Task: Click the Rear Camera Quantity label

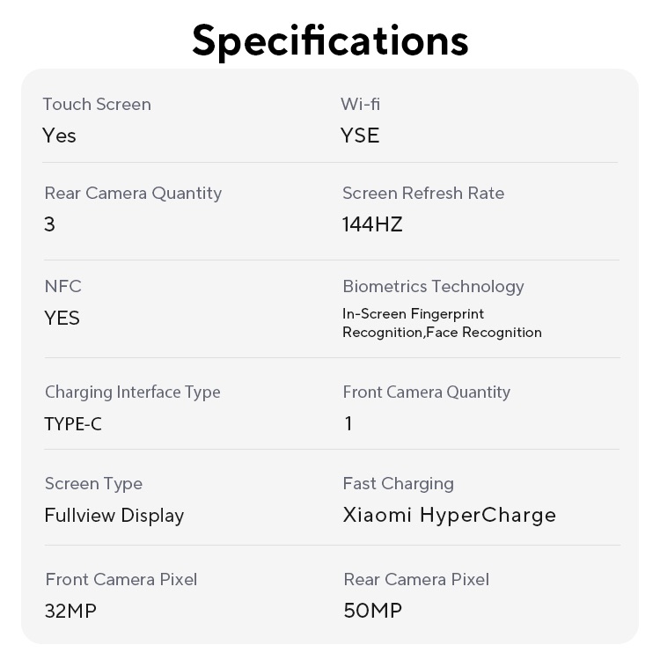Action: (133, 193)
